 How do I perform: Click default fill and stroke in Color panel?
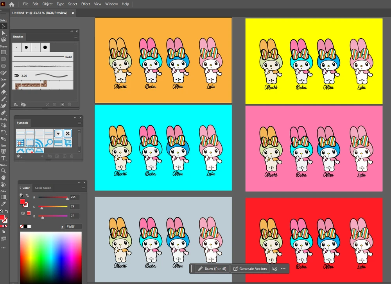[22, 196]
